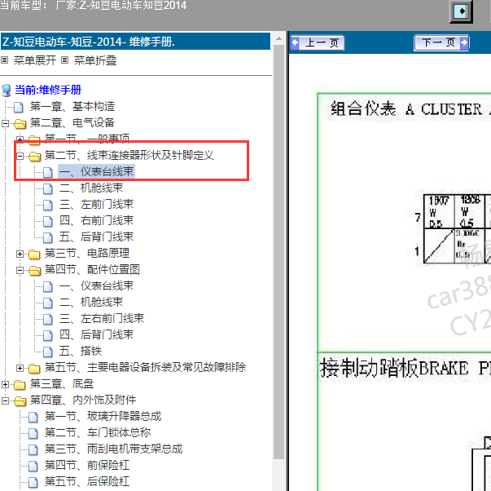Click folder icon of 第三节、电路原理
This screenshot has height=491, width=491.
pyautogui.click(x=34, y=254)
